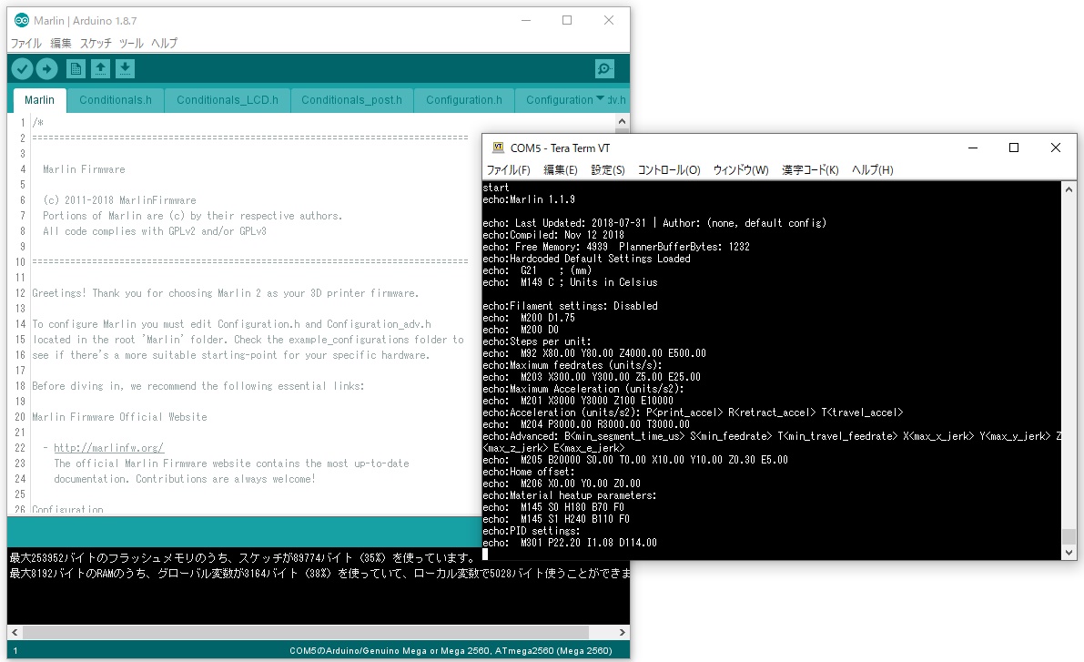1084x662 pixels.
Task: Click the Save sketch down-arrow icon
Action: point(125,68)
